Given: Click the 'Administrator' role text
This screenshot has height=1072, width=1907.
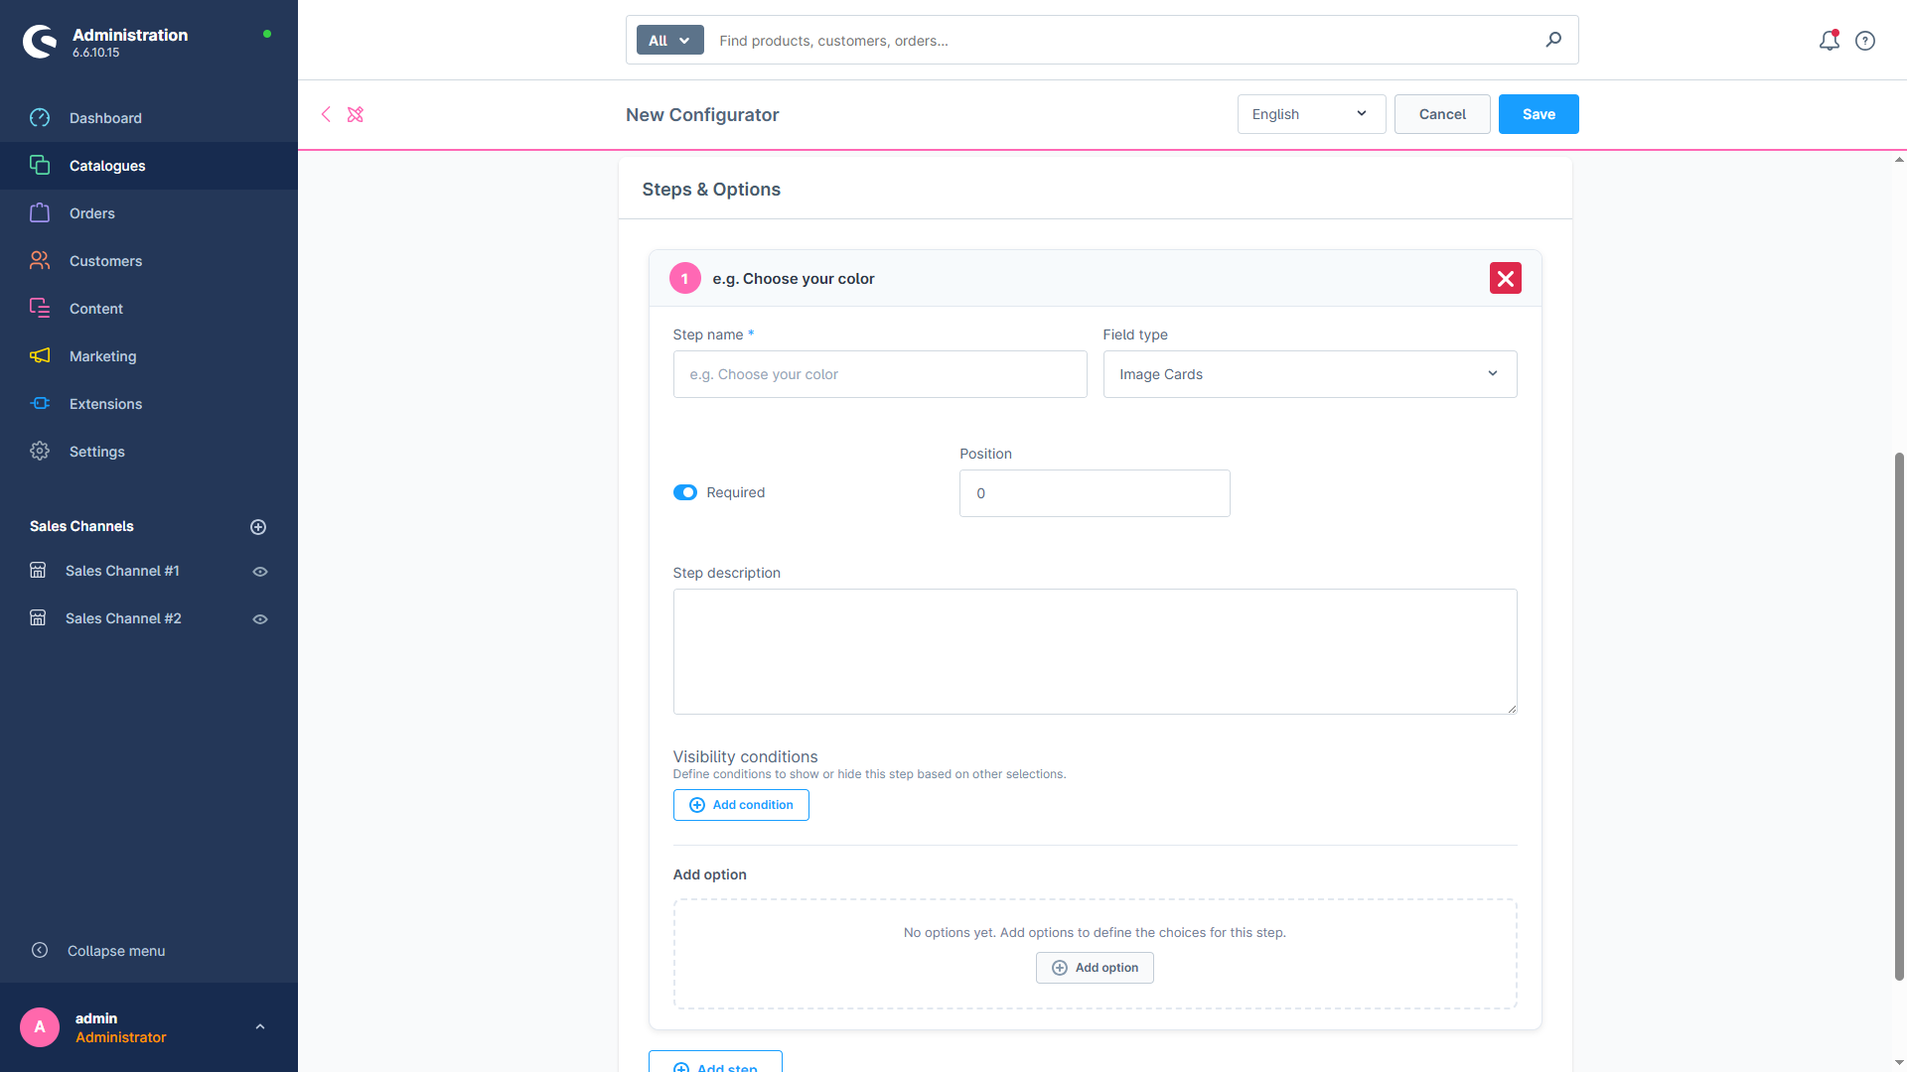Looking at the screenshot, I should tap(121, 1037).
